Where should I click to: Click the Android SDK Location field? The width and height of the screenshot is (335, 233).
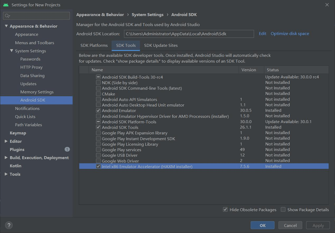pyautogui.click(x=189, y=34)
